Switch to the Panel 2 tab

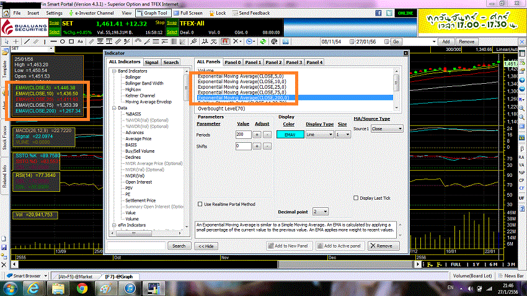[273, 62]
